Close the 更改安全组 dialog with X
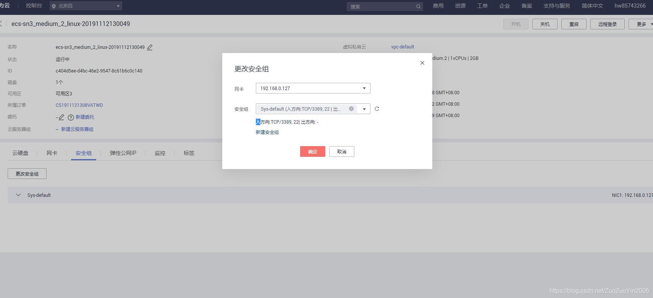 tap(422, 63)
